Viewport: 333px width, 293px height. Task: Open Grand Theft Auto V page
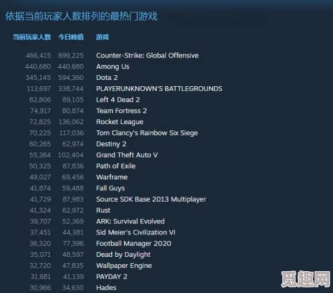(127, 155)
